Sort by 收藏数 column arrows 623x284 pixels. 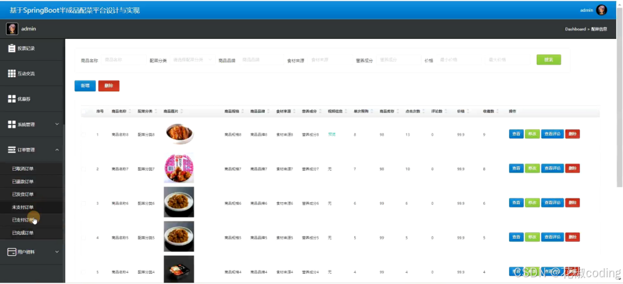(499, 112)
